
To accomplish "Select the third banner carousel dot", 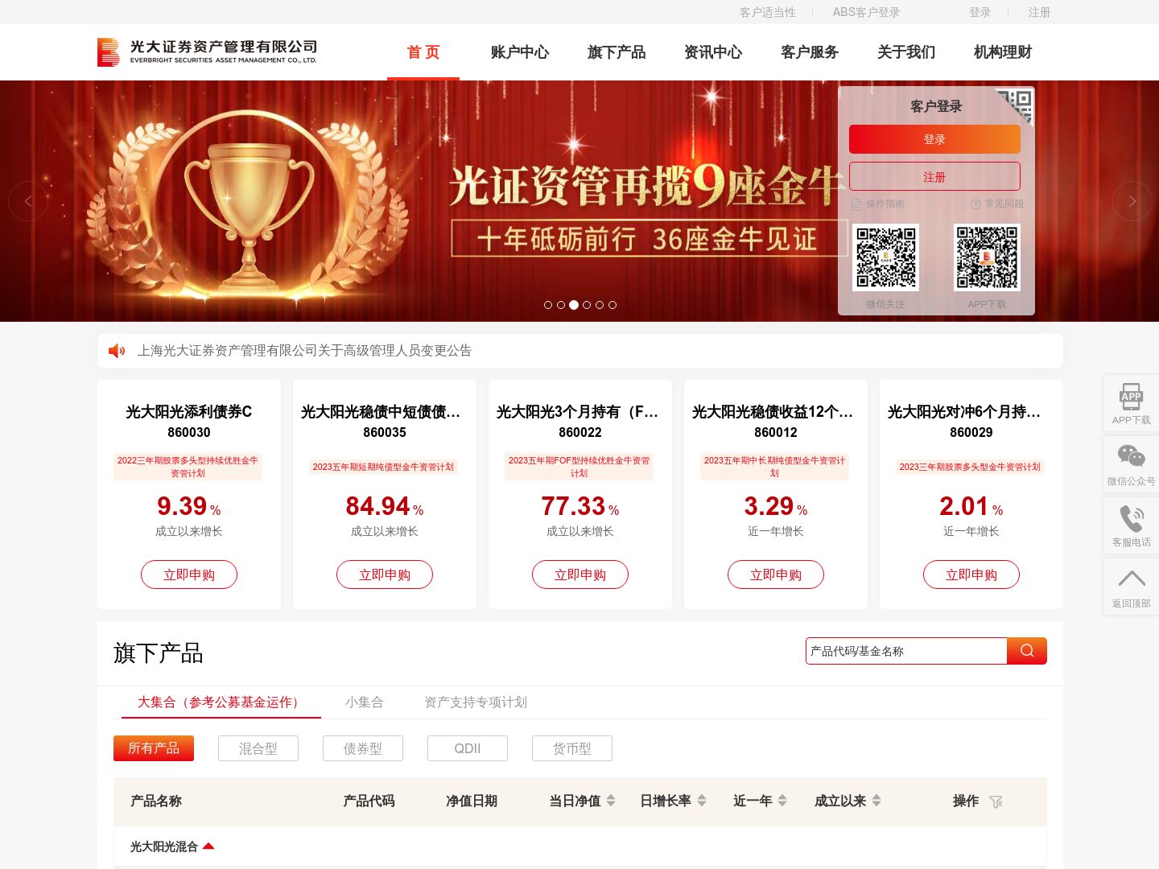I will 574,305.
